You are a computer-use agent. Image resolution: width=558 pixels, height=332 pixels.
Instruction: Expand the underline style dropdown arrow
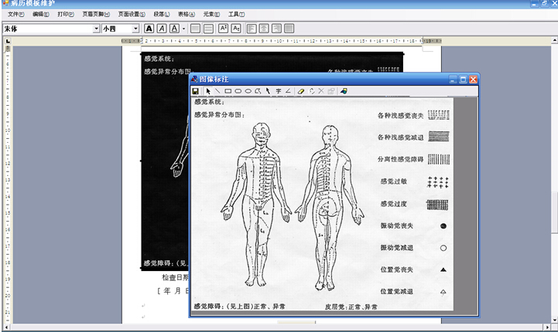coord(183,29)
